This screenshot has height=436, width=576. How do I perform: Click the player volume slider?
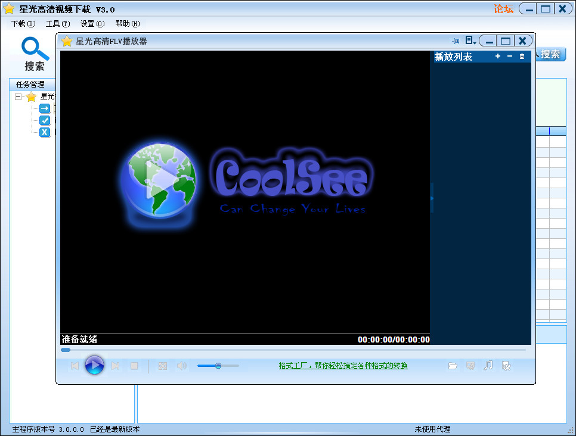pos(218,366)
